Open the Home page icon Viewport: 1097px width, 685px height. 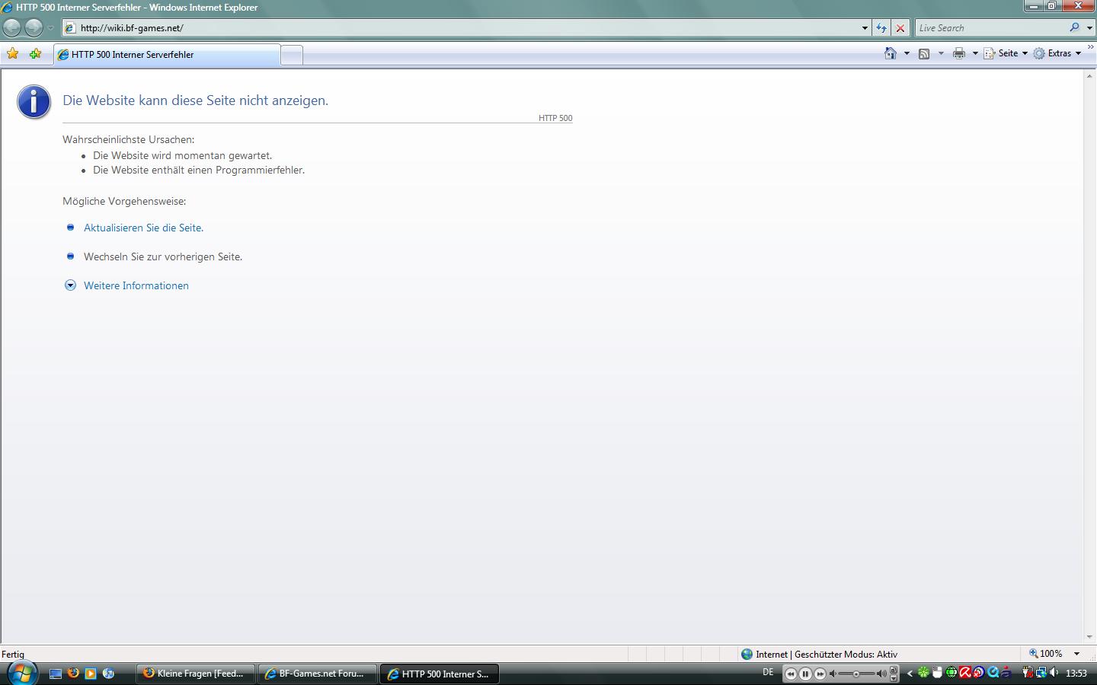[890, 53]
